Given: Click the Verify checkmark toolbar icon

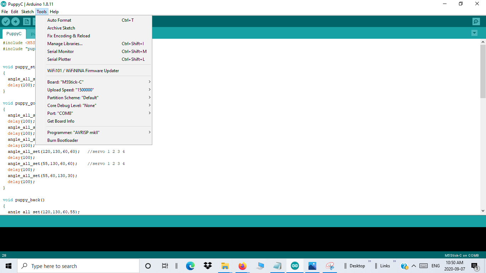Looking at the screenshot, I should tap(6, 22).
